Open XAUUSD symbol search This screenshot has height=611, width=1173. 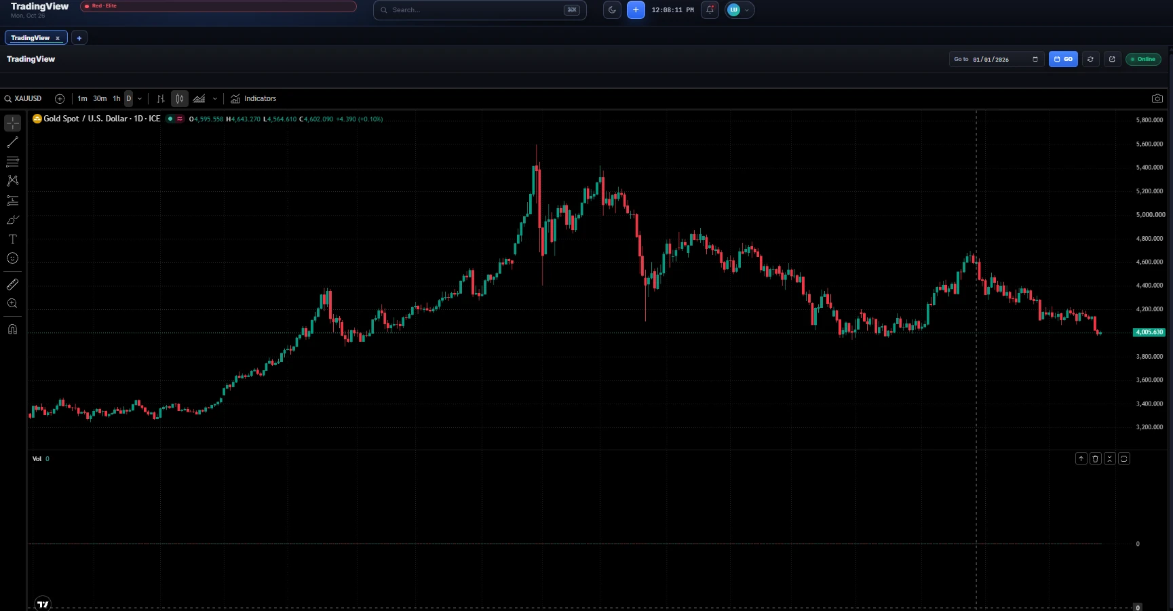[24, 99]
